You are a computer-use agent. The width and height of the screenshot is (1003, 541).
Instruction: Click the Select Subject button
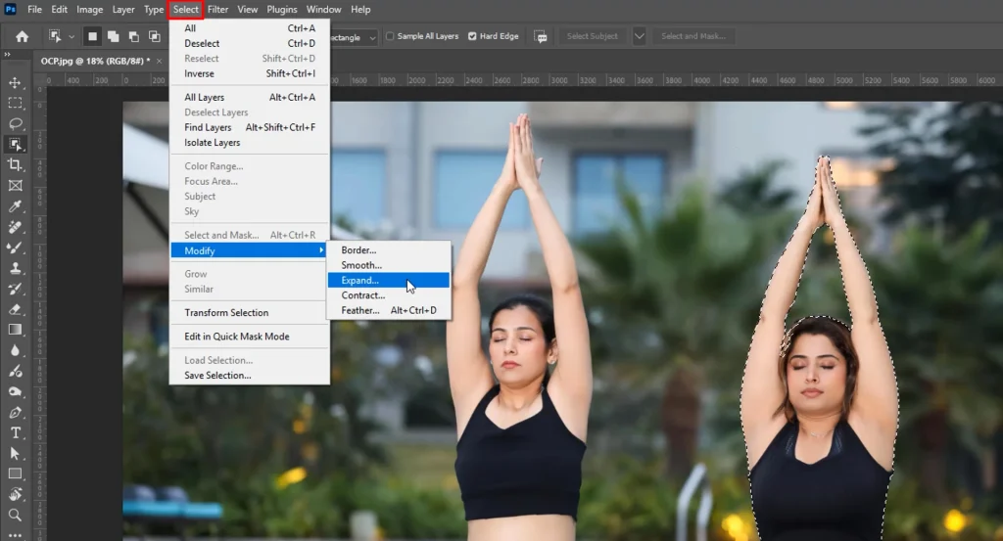click(x=593, y=36)
